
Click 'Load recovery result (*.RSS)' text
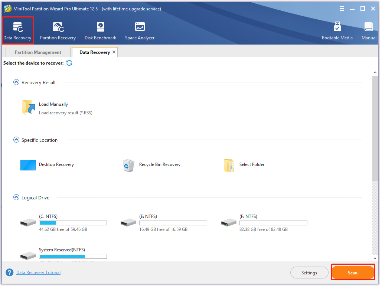pyautogui.click(x=66, y=113)
